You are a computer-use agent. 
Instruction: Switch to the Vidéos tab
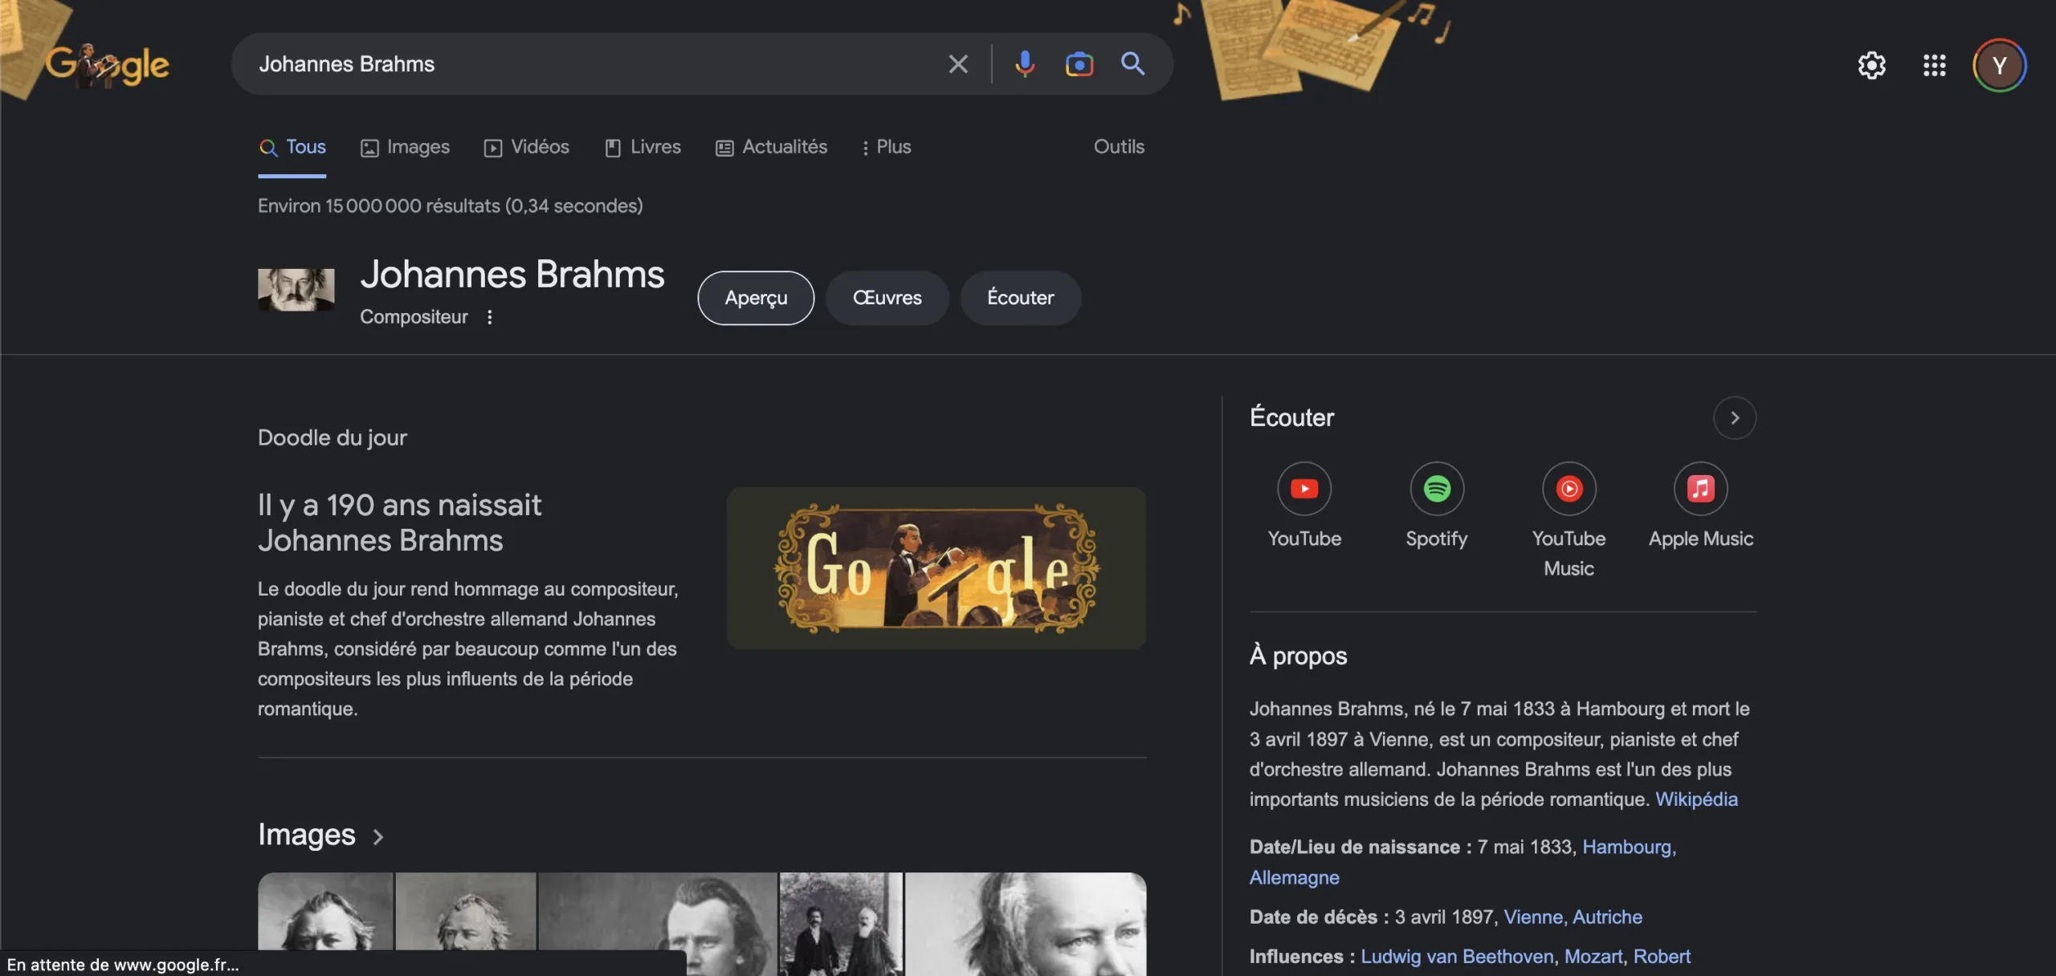[527, 147]
